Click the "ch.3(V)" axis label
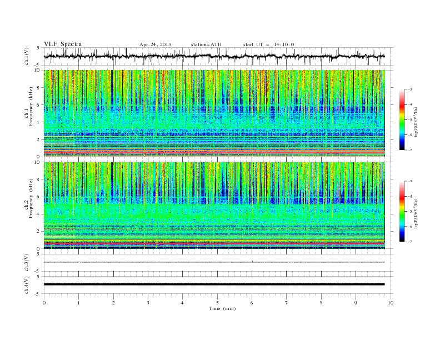Viewport: 440px width, 340px height. pos(27,263)
